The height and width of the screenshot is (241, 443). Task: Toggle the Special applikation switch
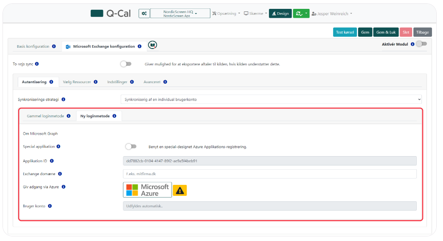(x=131, y=146)
